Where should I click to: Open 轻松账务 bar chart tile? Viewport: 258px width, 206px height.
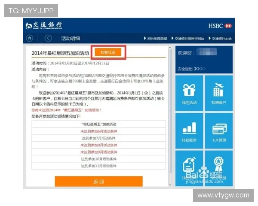pos(189,131)
